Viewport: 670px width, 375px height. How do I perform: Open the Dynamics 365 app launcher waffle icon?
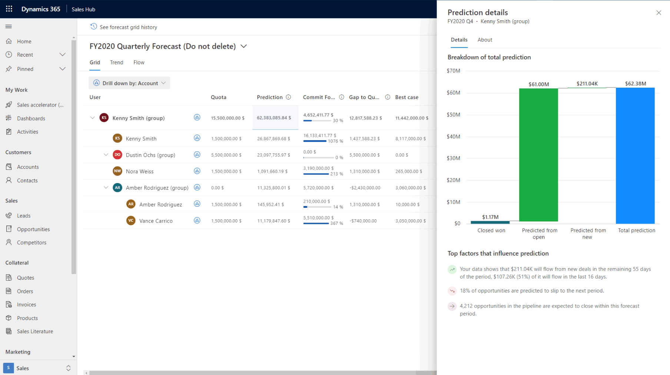point(9,9)
